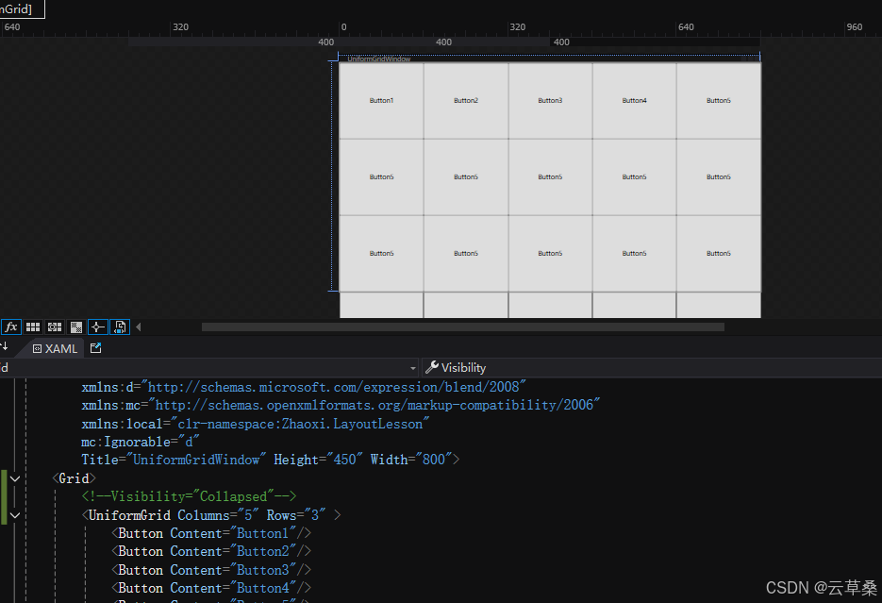The height and width of the screenshot is (603, 882).
Task: Toggle snapping to snaplines crosshair icon
Action: click(98, 327)
